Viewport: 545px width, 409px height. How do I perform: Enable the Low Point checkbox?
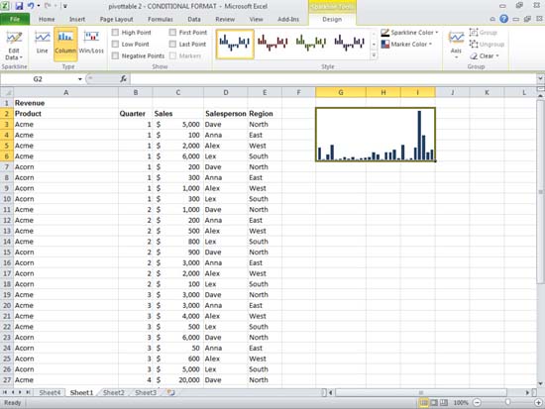(x=115, y=45)
